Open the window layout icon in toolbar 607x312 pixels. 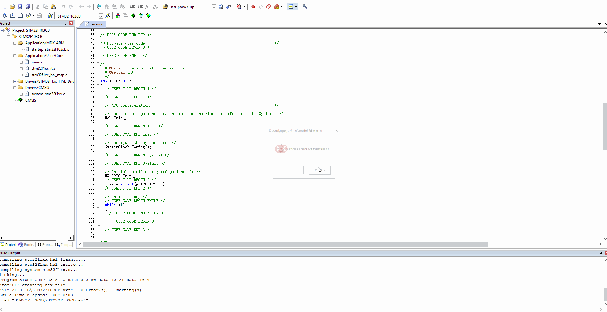click(290, 7)
